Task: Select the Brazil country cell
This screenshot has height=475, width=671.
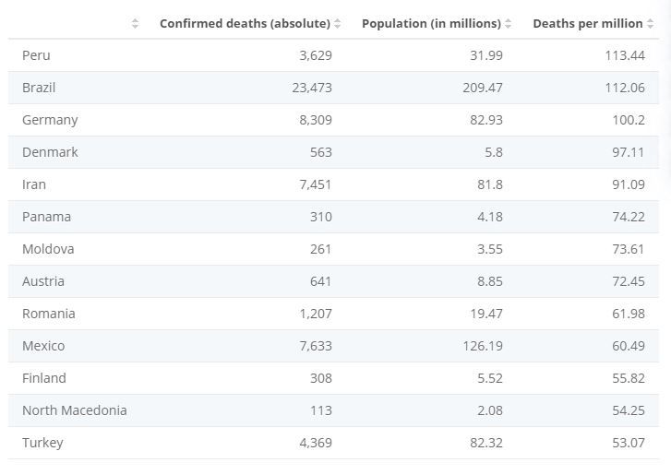Action: [x=39, y=88]
